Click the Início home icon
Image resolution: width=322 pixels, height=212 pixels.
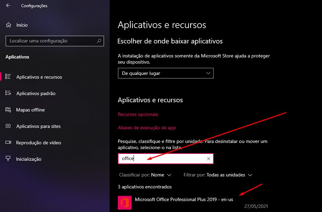tap(9, 25)
